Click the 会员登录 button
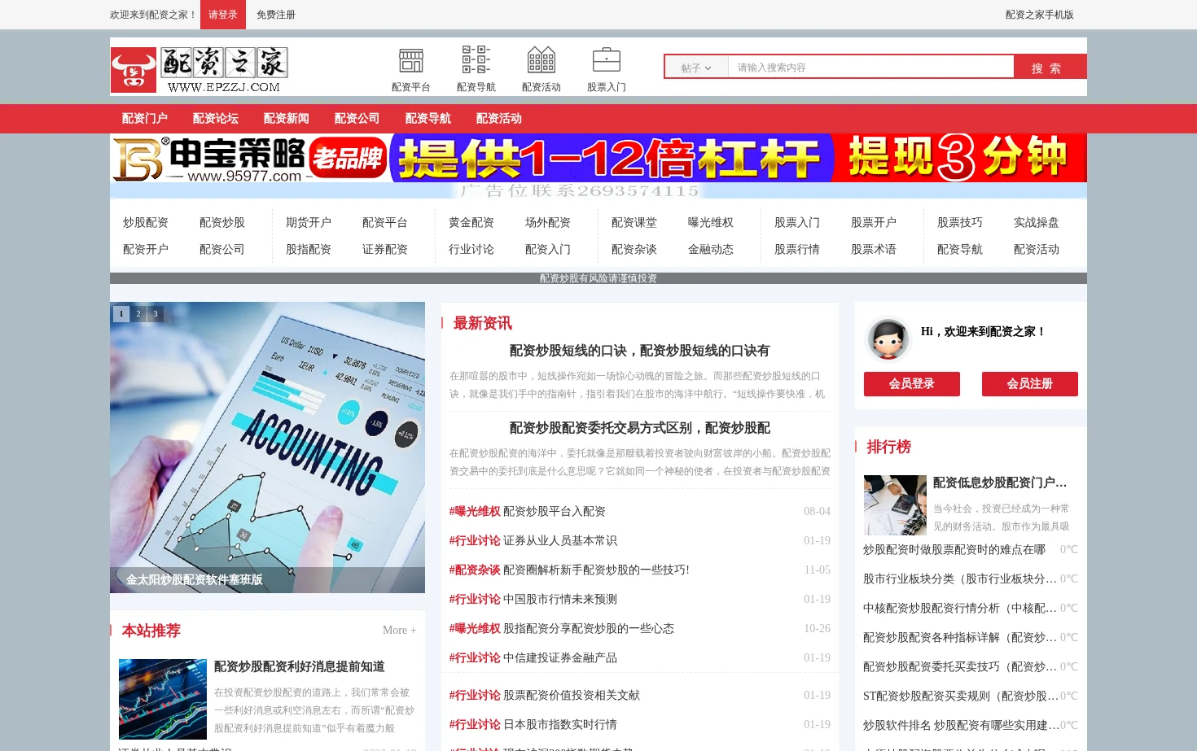Viewport: 1197px width, 751px height. click(912, 384)
